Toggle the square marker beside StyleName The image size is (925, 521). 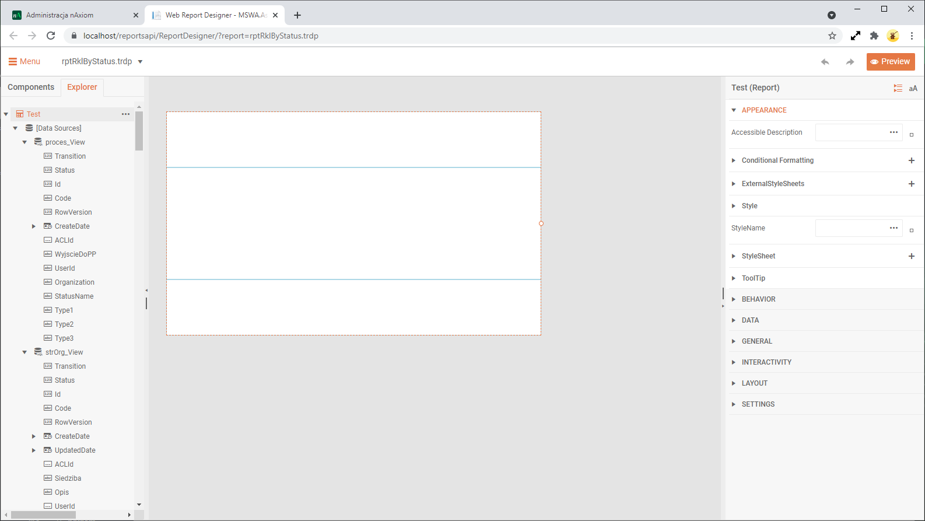tap(912, 230)
